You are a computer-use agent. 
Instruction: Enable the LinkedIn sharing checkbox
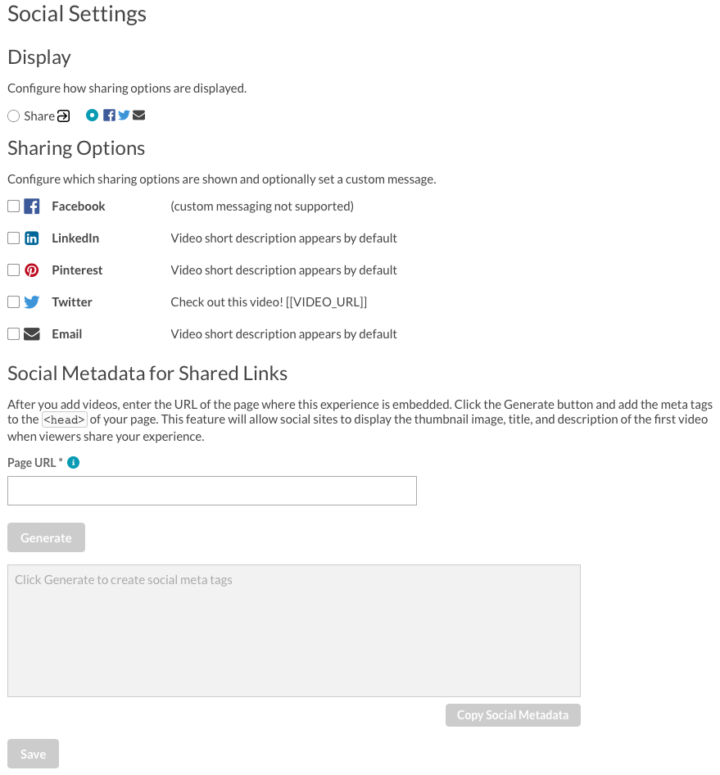point(14,238)
